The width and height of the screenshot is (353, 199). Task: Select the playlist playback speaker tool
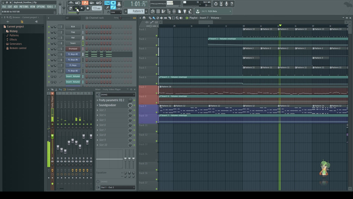(181, 18)
